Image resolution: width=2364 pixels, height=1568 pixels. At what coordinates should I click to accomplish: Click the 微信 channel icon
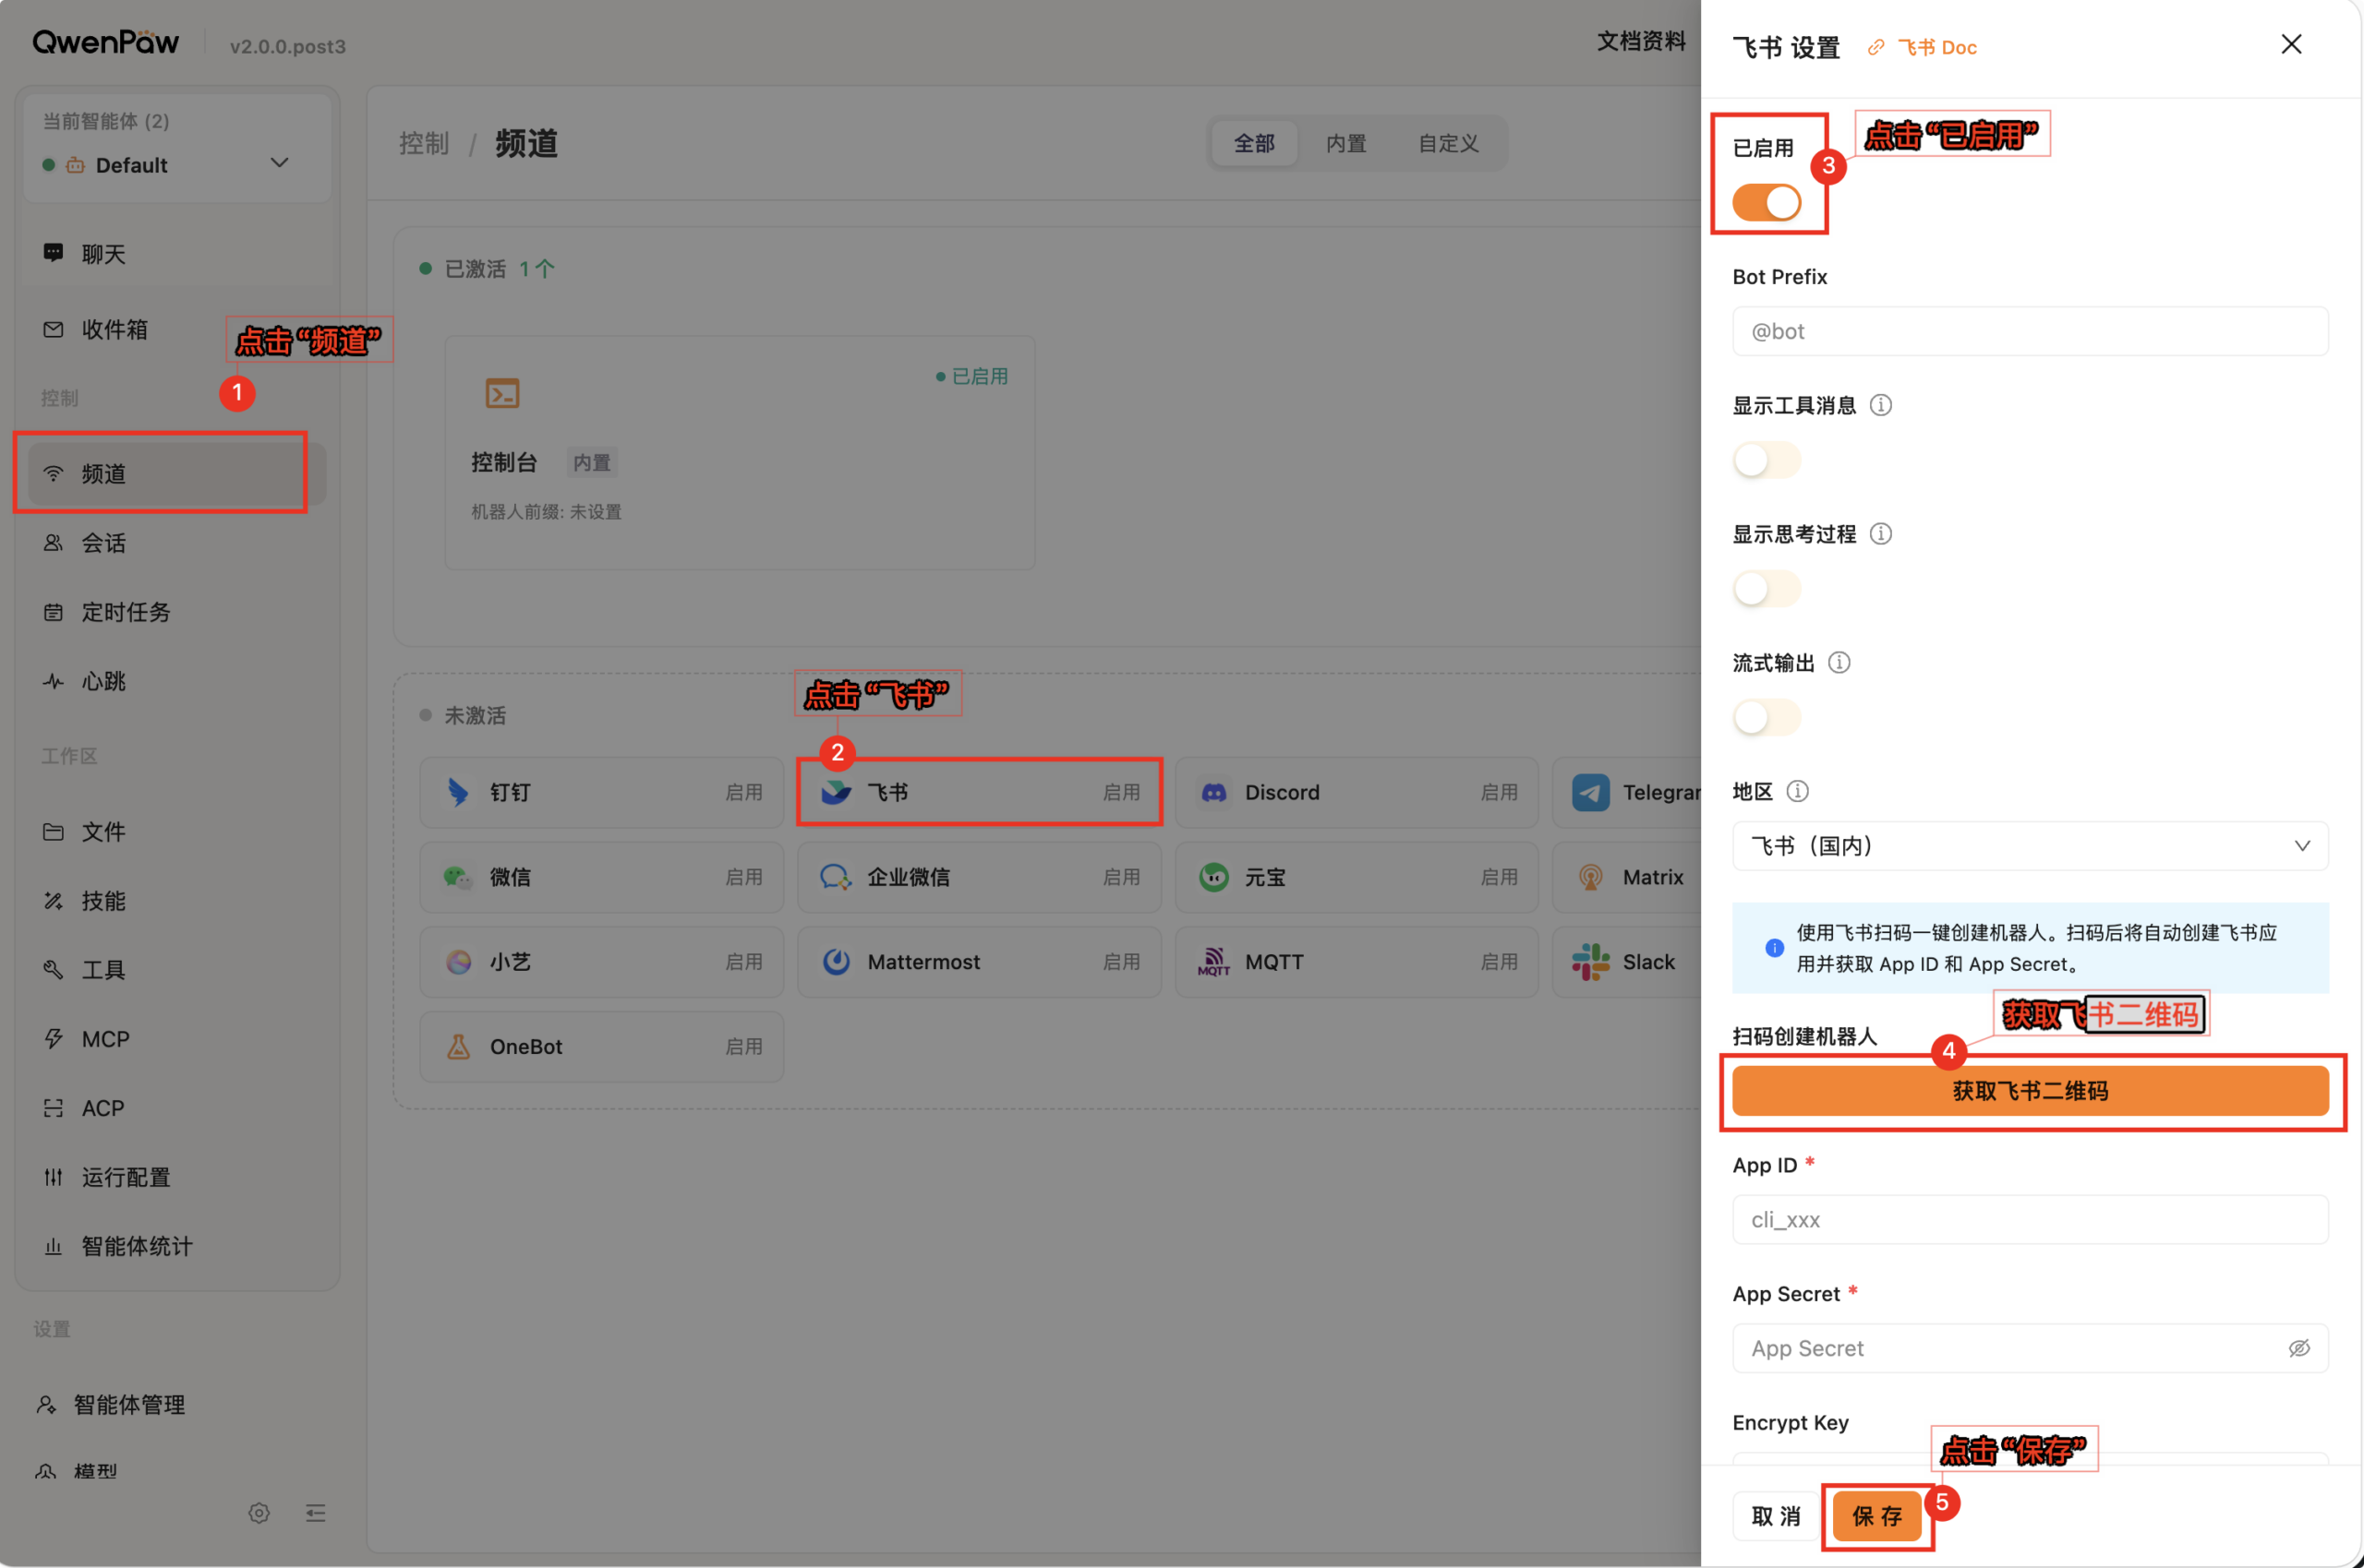(x=458, y=878)
